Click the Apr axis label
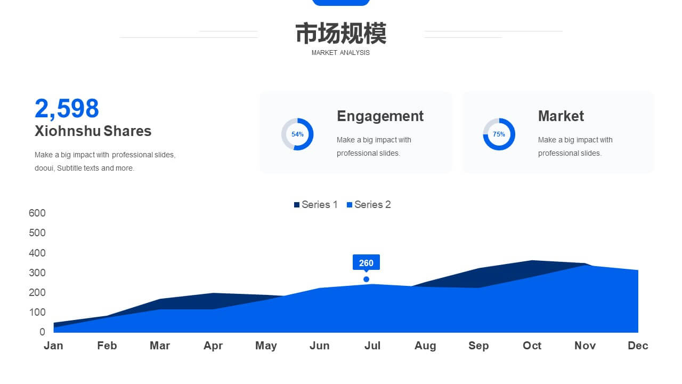 (213, 346)
